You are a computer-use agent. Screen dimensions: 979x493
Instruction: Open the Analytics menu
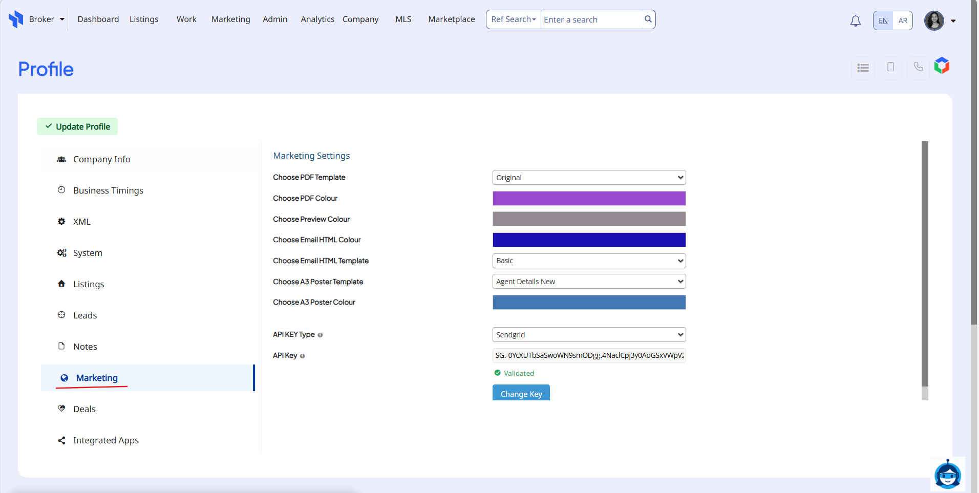pyautogui.click(x=317, y=19)
